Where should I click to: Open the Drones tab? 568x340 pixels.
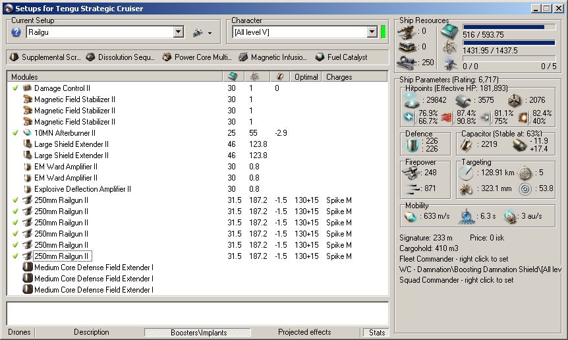pyautogui.click(x=19, y=332)
